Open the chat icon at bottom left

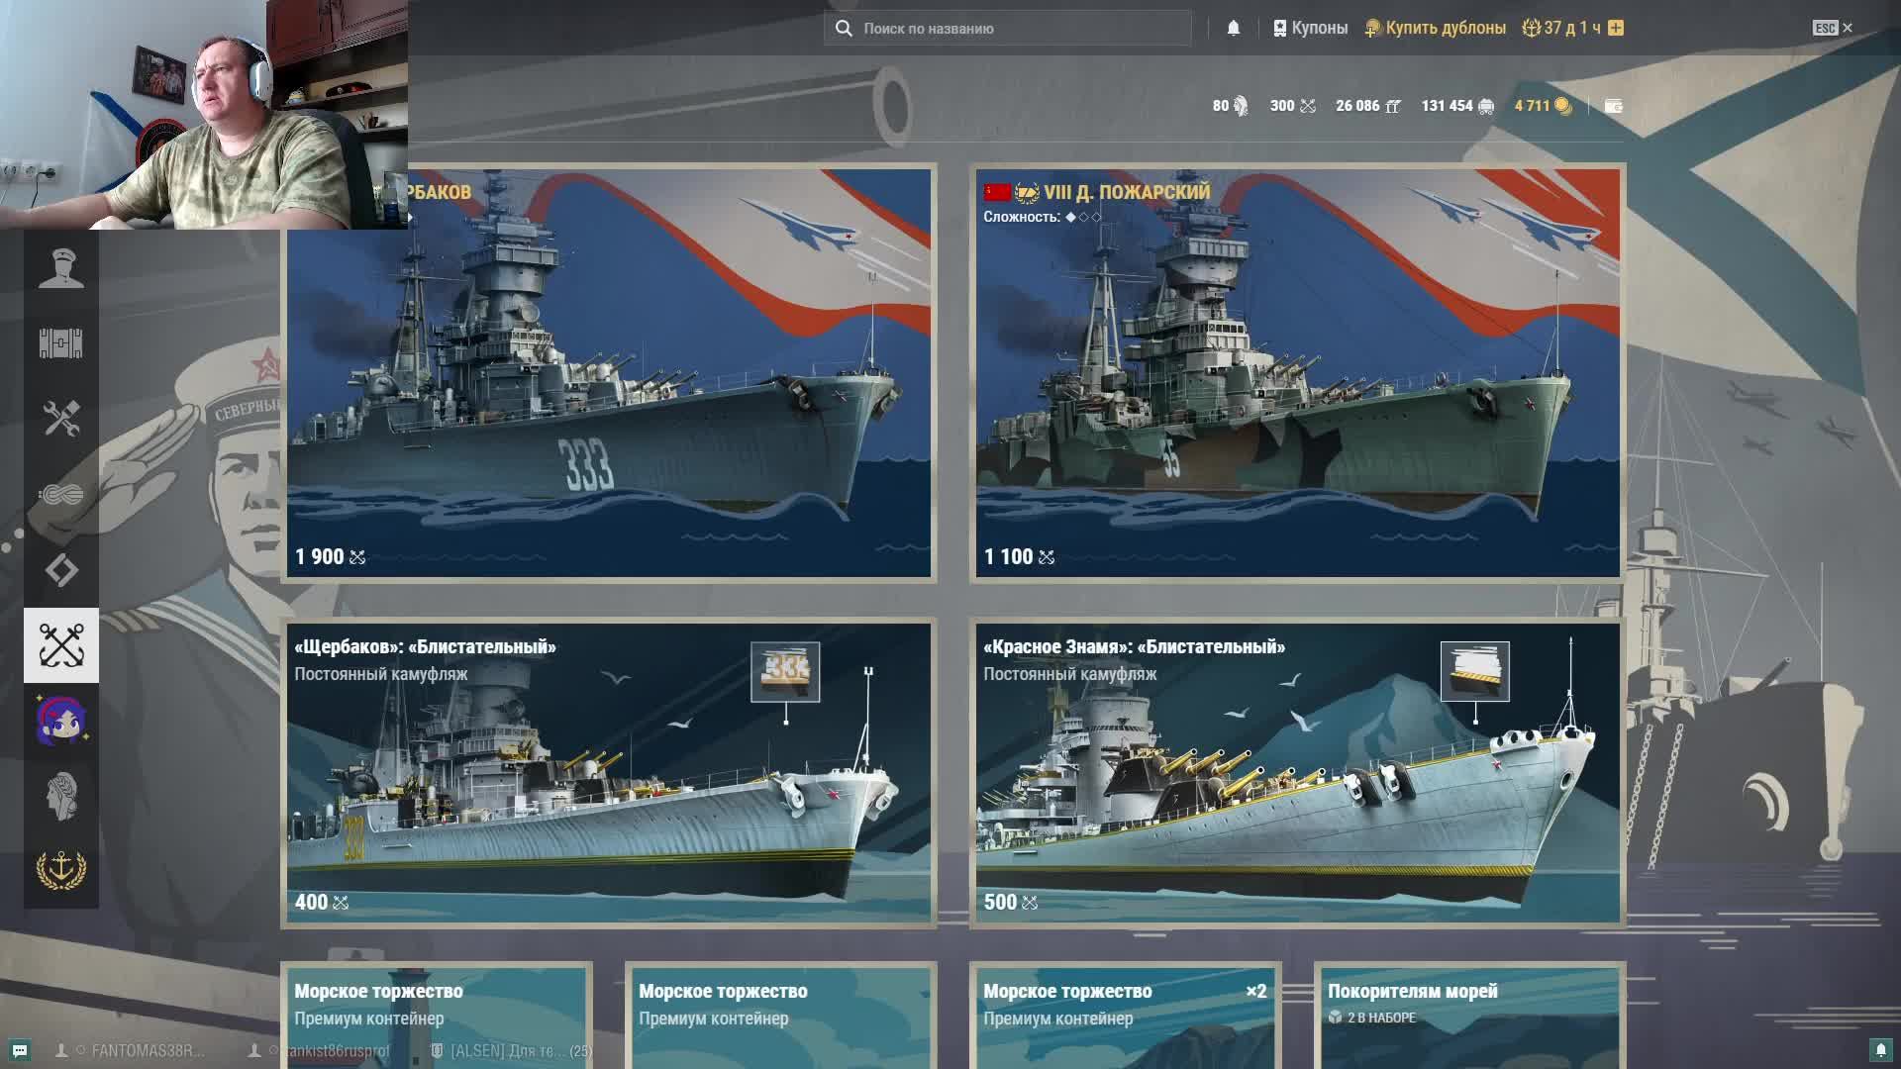pyautogui.click(x=20, y=1050)
